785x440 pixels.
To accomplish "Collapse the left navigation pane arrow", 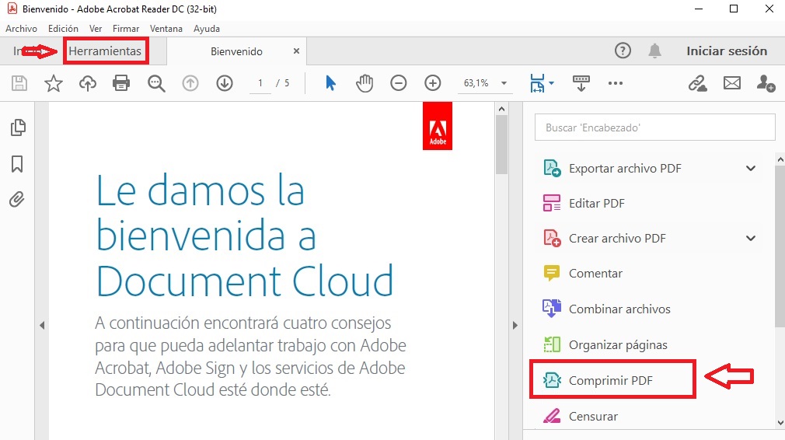I will (x=42, y=326).
